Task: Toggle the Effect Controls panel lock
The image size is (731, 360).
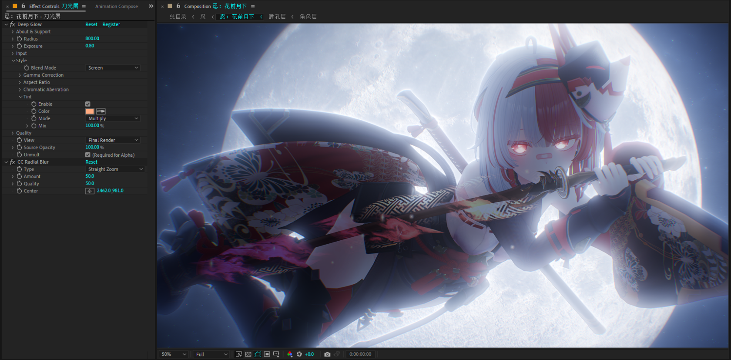Action: pos(23,6)
